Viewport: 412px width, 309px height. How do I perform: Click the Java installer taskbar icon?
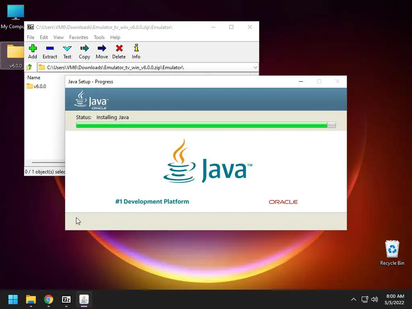click(84, 299)
